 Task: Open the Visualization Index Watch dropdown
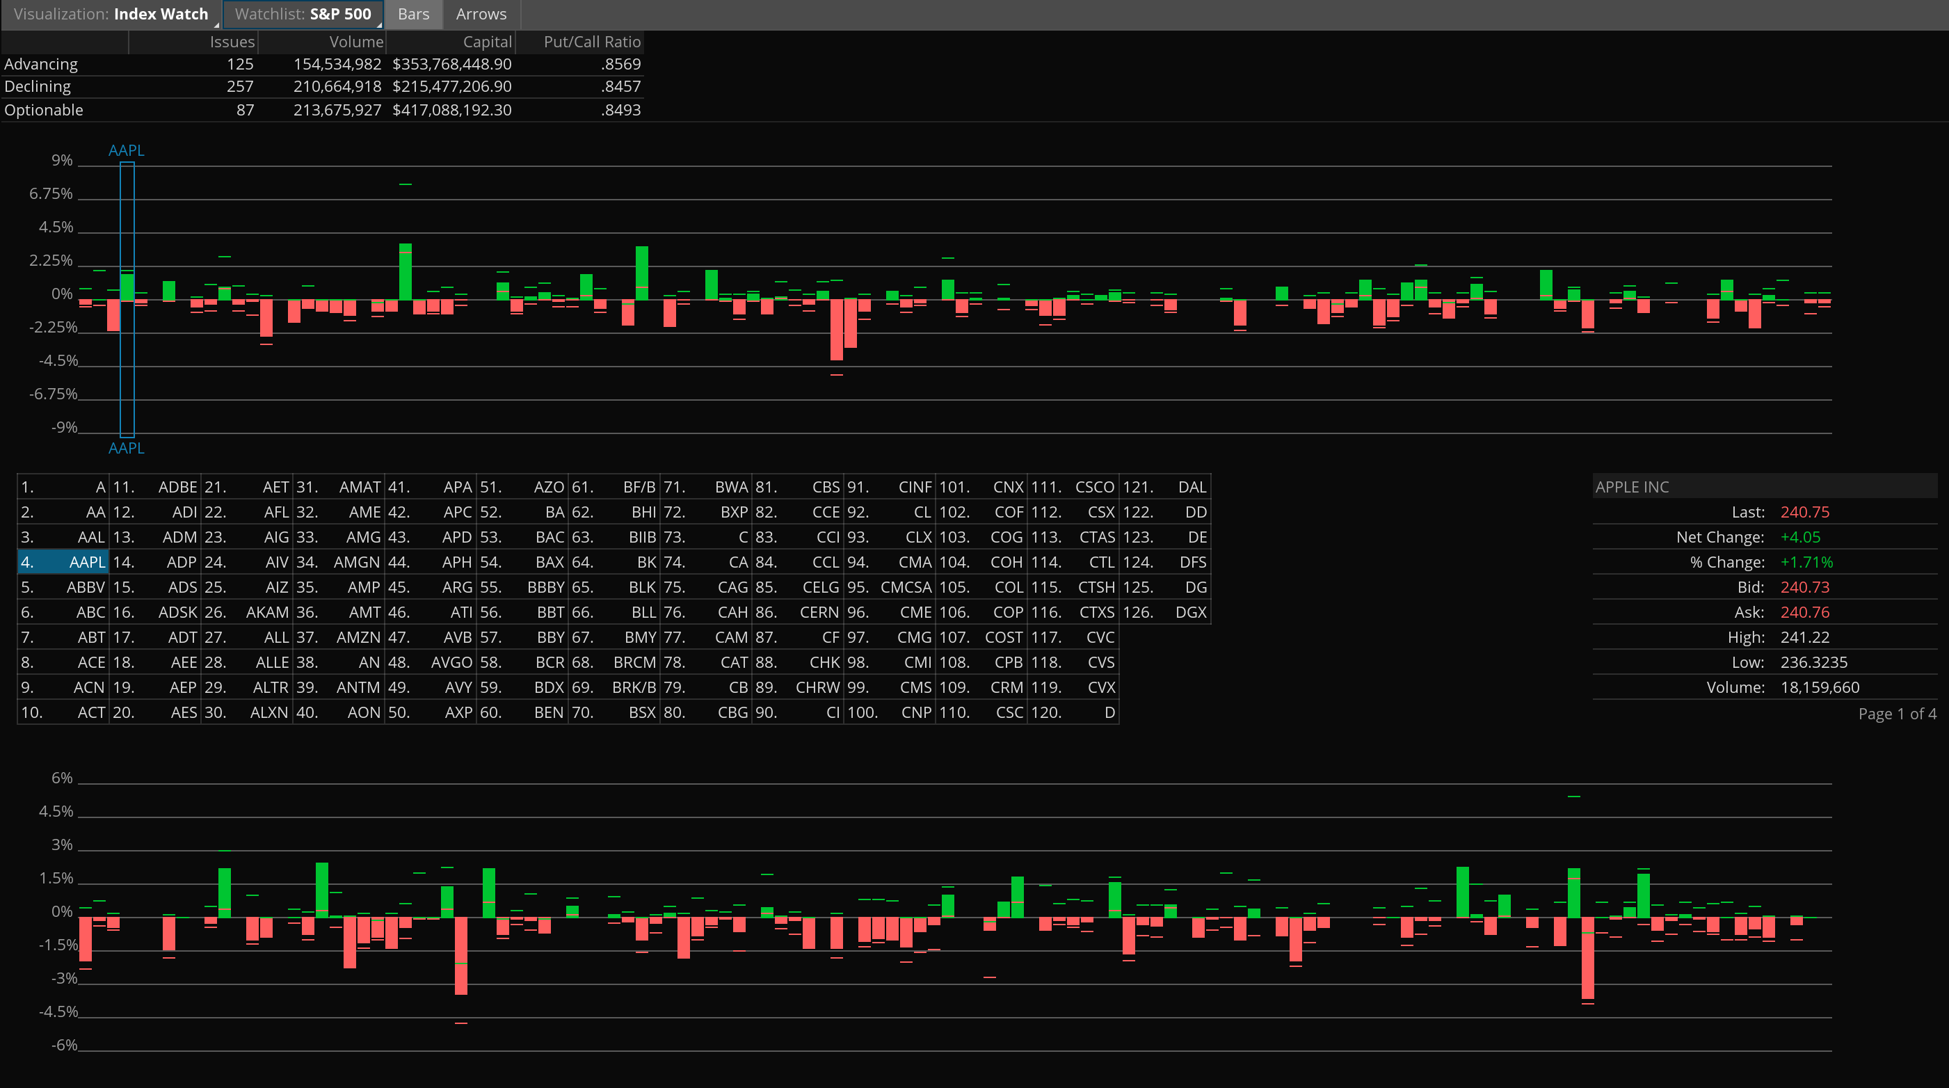point(111,15)
